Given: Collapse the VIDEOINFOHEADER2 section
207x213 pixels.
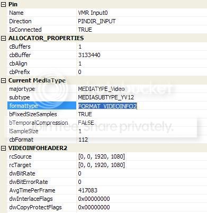Looking at the screenshot, I should [x=3, y=149].
